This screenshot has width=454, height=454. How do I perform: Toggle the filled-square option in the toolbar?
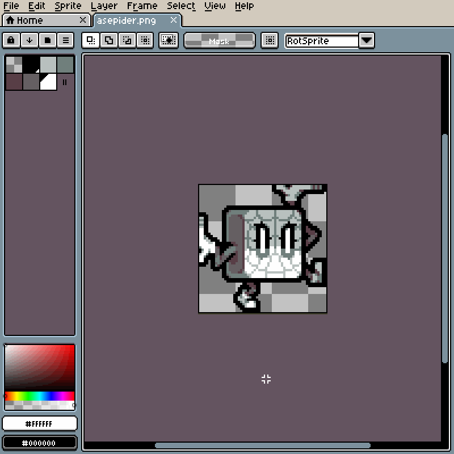click(48, 40)
